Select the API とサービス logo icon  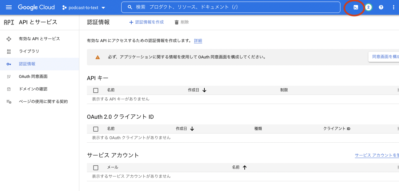(9, 22)
